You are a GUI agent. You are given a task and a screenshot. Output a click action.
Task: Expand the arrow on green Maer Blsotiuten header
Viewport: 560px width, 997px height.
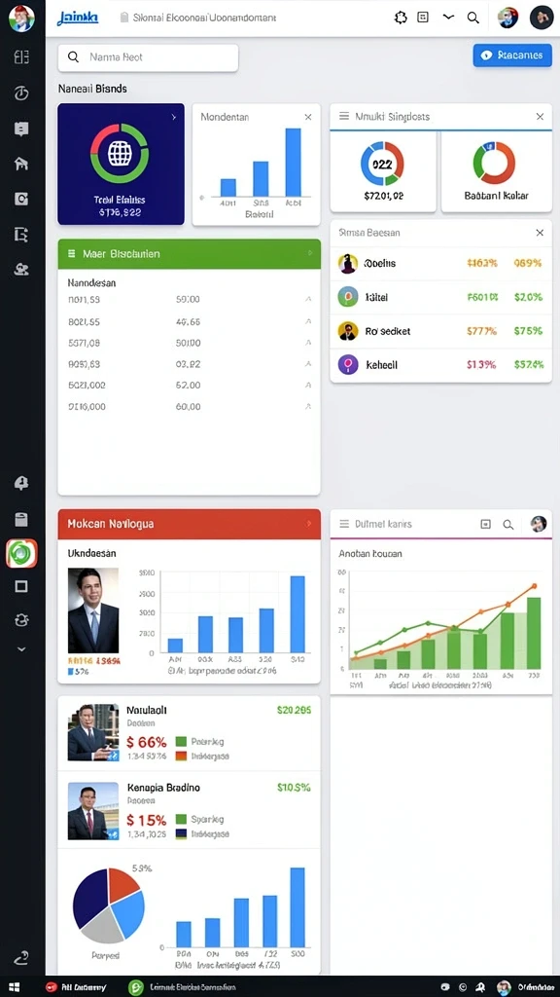(310, 253)
